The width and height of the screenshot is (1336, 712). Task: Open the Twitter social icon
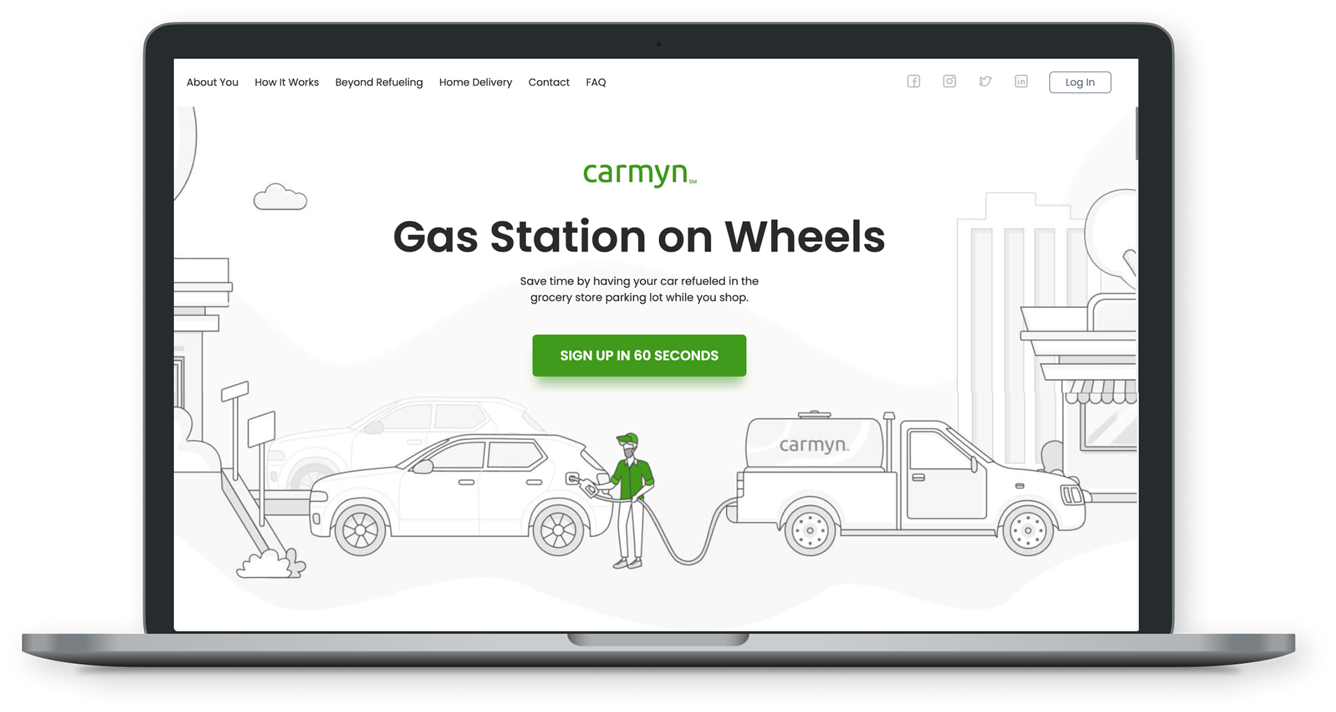[985, 81]
